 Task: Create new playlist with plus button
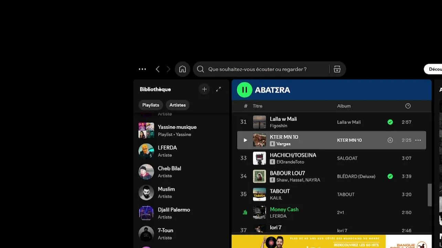tap(204, 89)
